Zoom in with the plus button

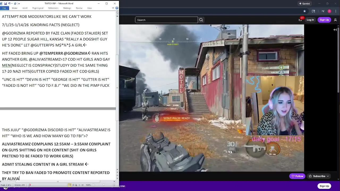point(114,185)
